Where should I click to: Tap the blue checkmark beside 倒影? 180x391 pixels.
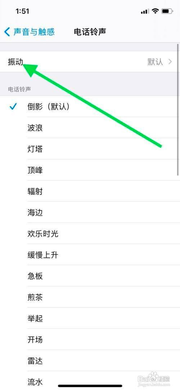13,107
